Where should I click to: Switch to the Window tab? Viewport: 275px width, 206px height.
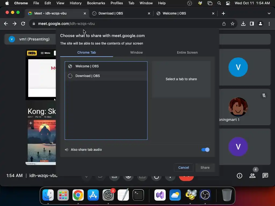(136, 53)
